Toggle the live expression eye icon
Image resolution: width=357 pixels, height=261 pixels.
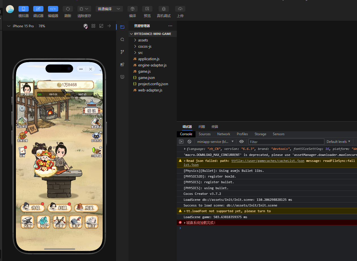pos(241,141)
